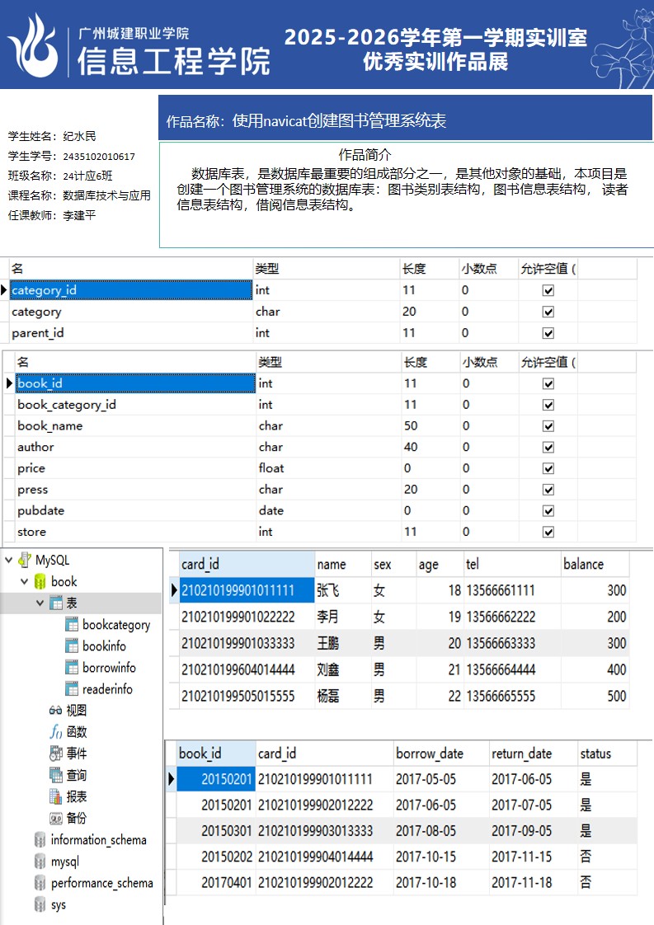Select the author field name cell

point(35,447)
